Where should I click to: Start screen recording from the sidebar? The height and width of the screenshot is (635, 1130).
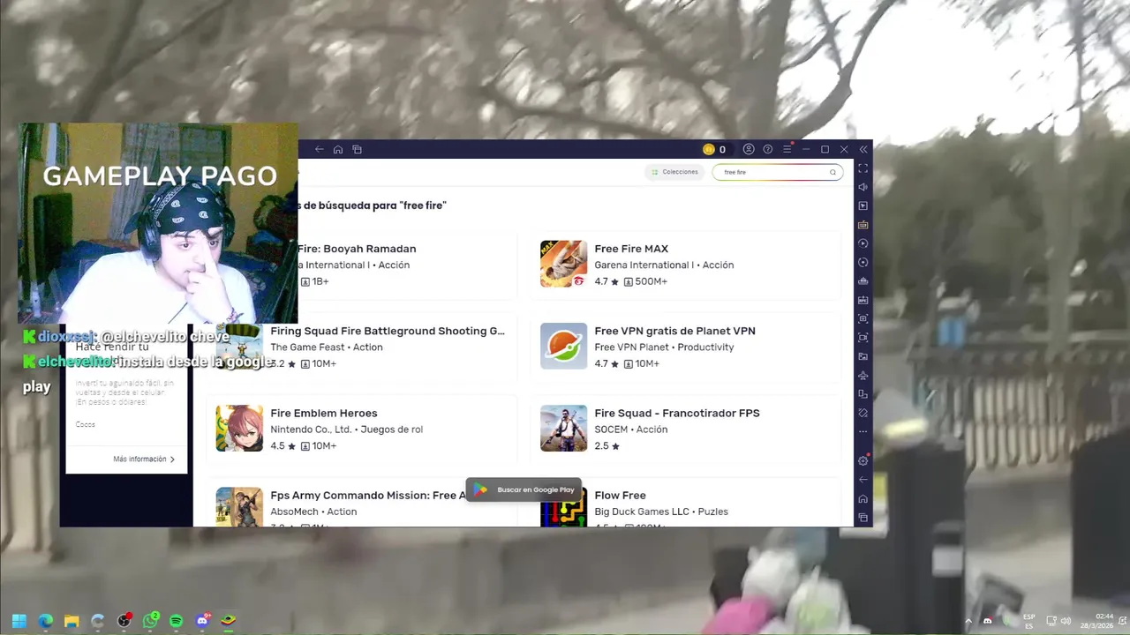[x=863, y=338]
